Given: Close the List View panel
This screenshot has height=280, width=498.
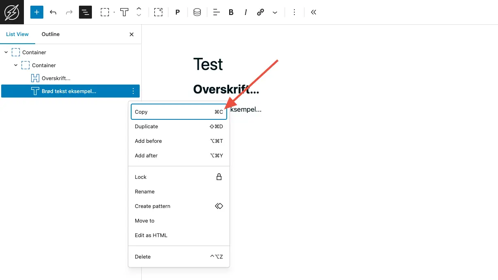Looking at the screenshot, I should [132, 34].
